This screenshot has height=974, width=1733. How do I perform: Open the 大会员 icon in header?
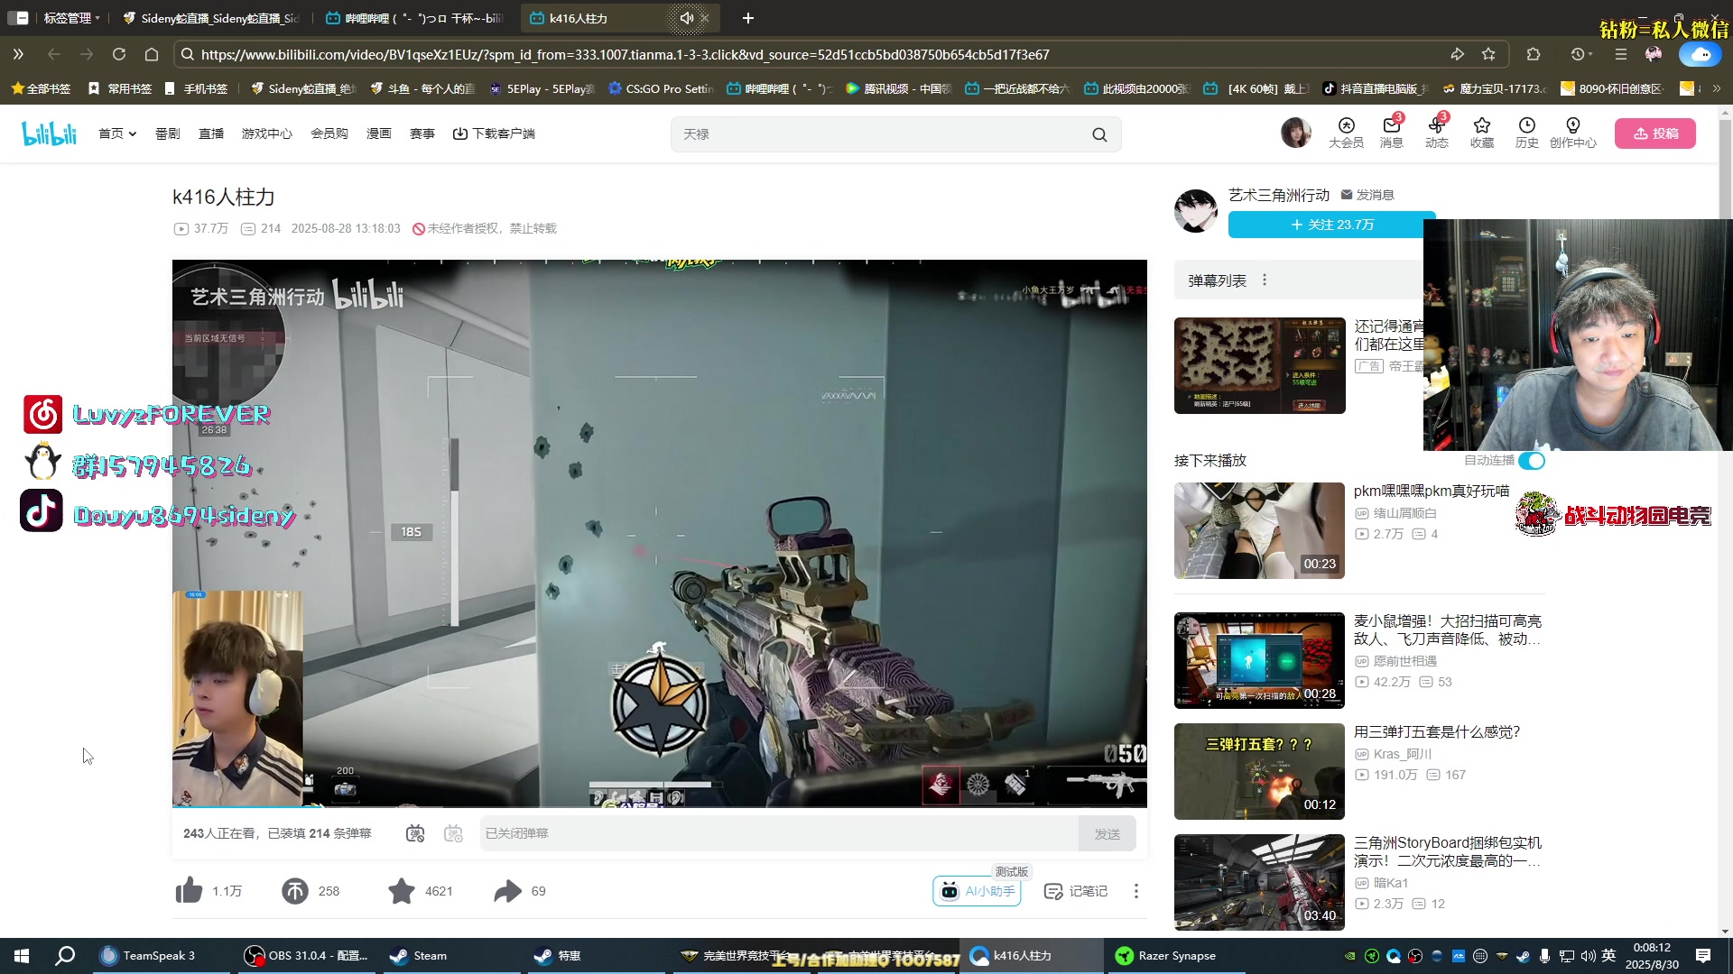(1346, 133)
